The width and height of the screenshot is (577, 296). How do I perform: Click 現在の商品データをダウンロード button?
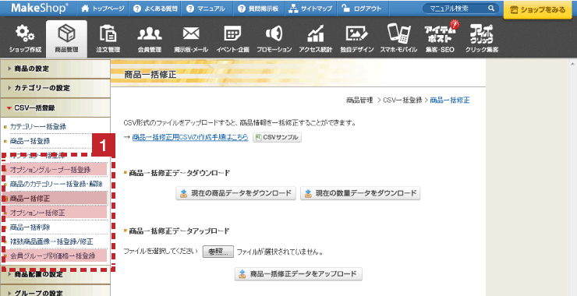click(236, 193)
